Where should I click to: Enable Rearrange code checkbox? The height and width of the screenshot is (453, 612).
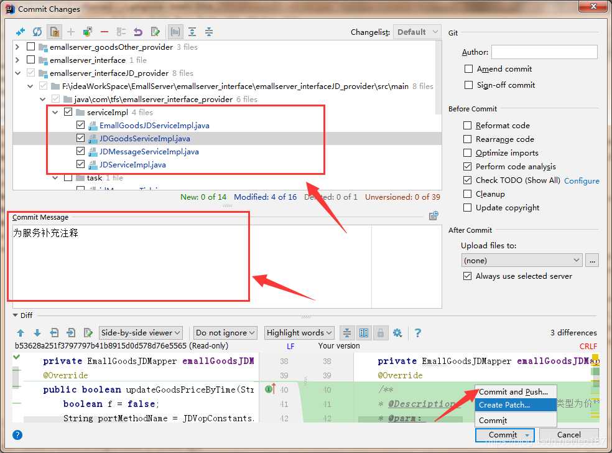467,139
